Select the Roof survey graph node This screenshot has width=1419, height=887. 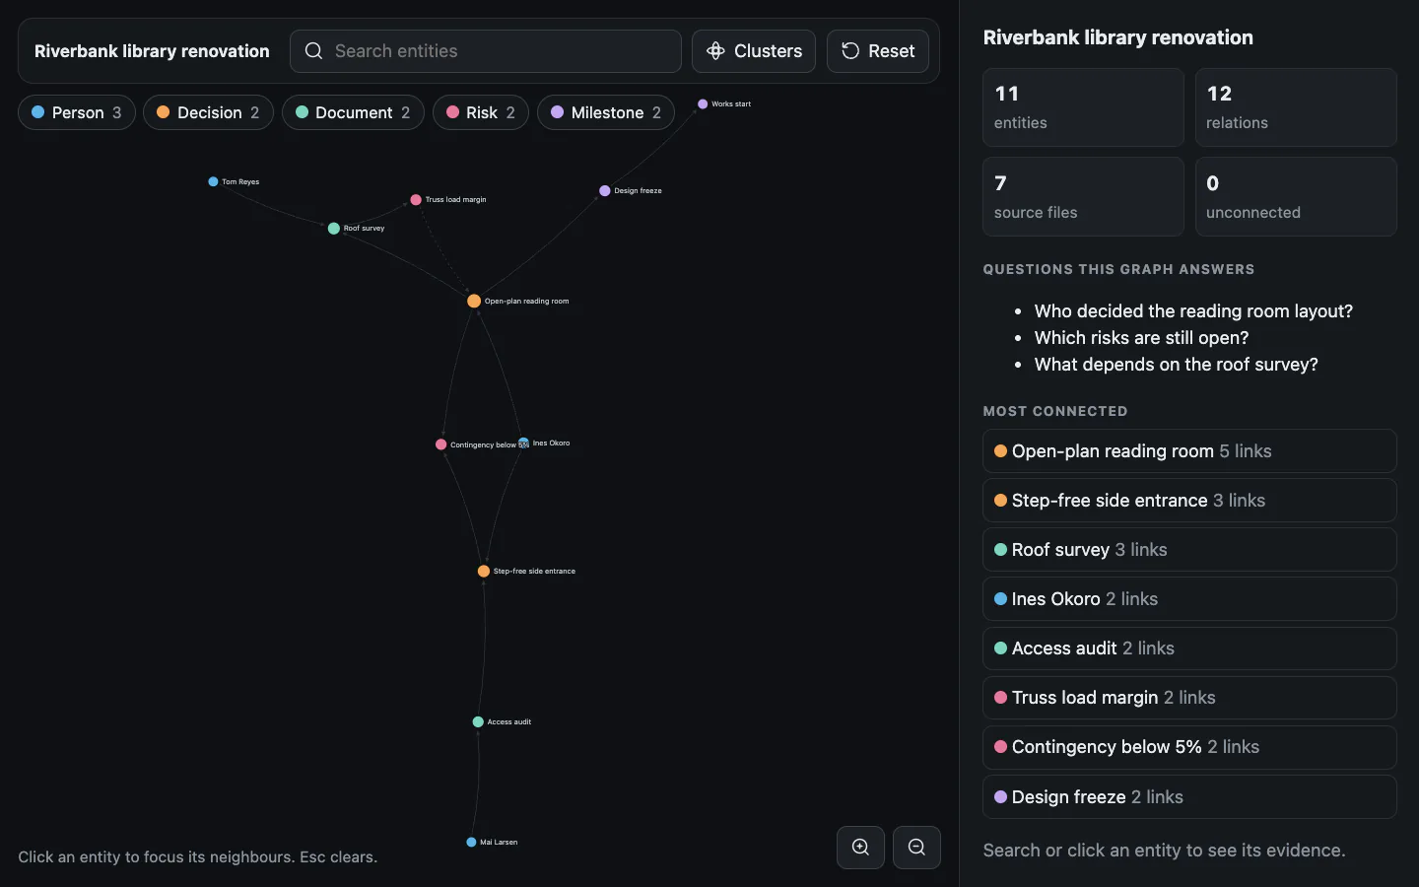334,229
